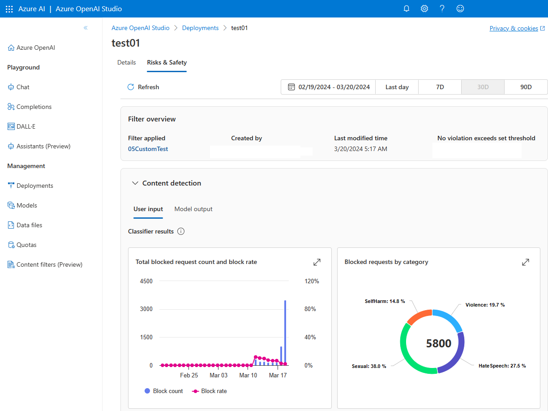Open the app launcher grid icon

tap(9, 9)
